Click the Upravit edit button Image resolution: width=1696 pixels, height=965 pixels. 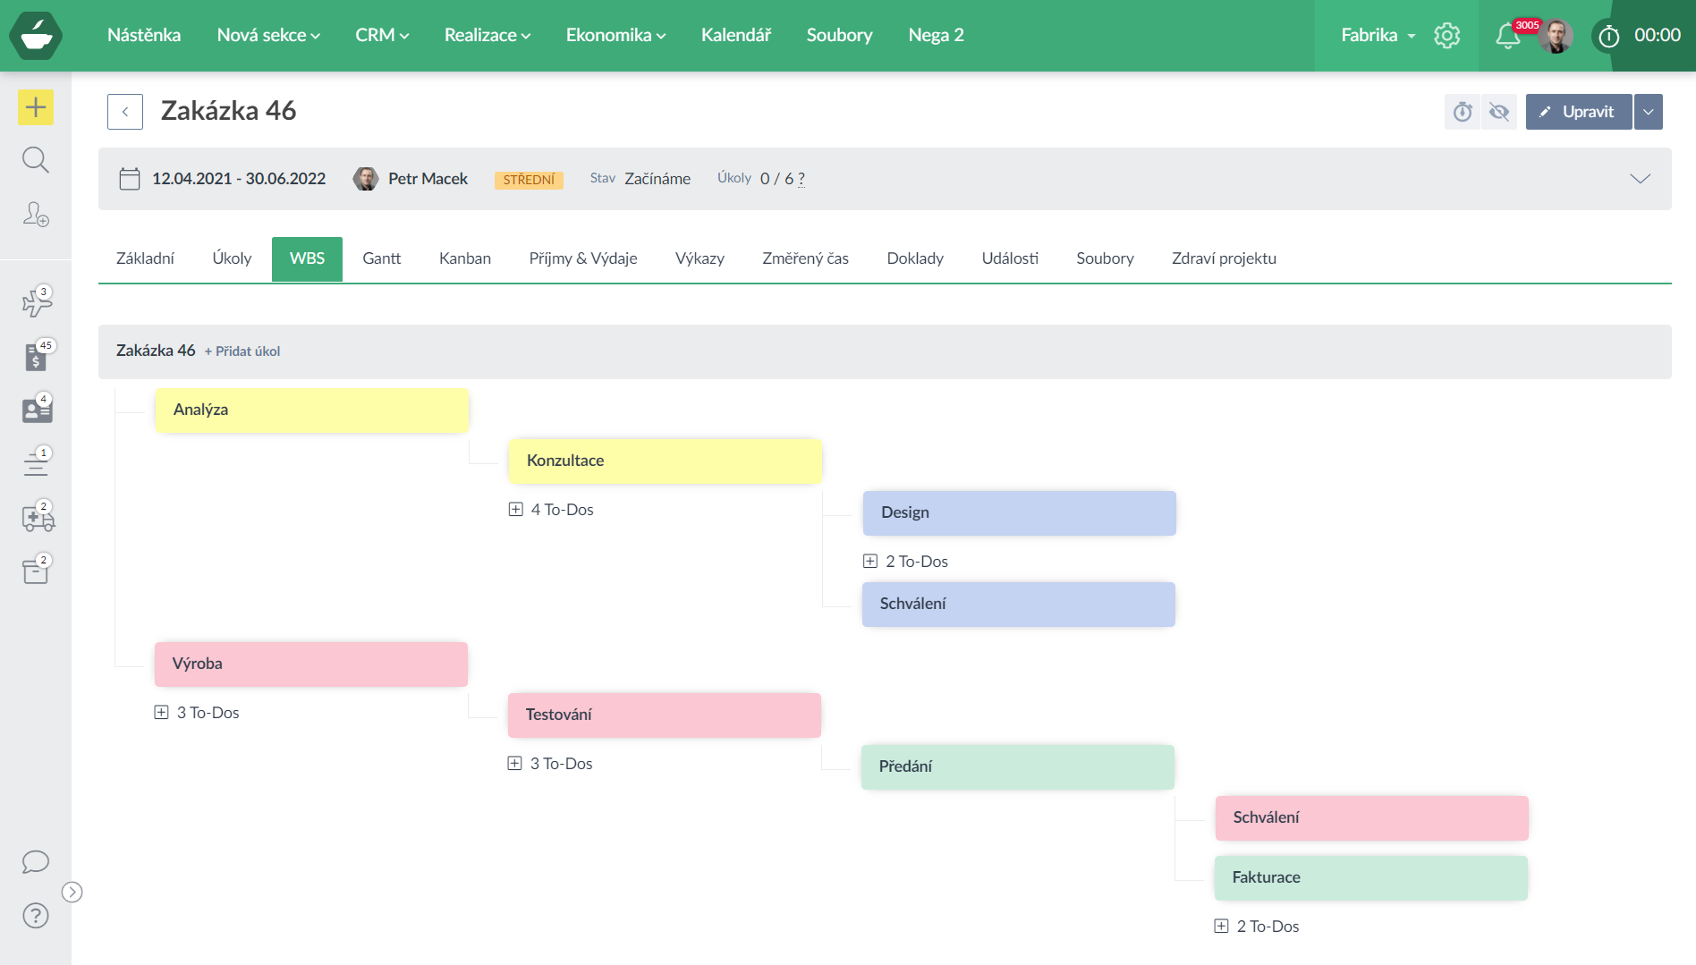1578,112
